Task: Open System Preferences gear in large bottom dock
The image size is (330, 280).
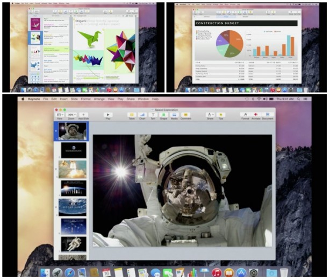Action: 254,272
